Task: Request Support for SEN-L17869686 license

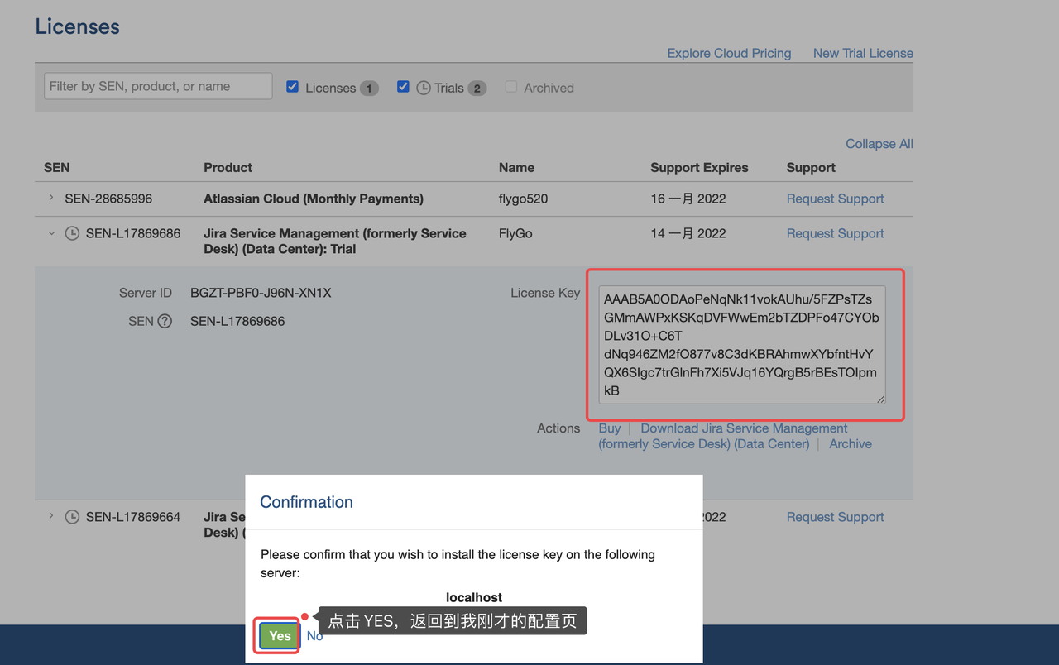Action: [835, 233]
